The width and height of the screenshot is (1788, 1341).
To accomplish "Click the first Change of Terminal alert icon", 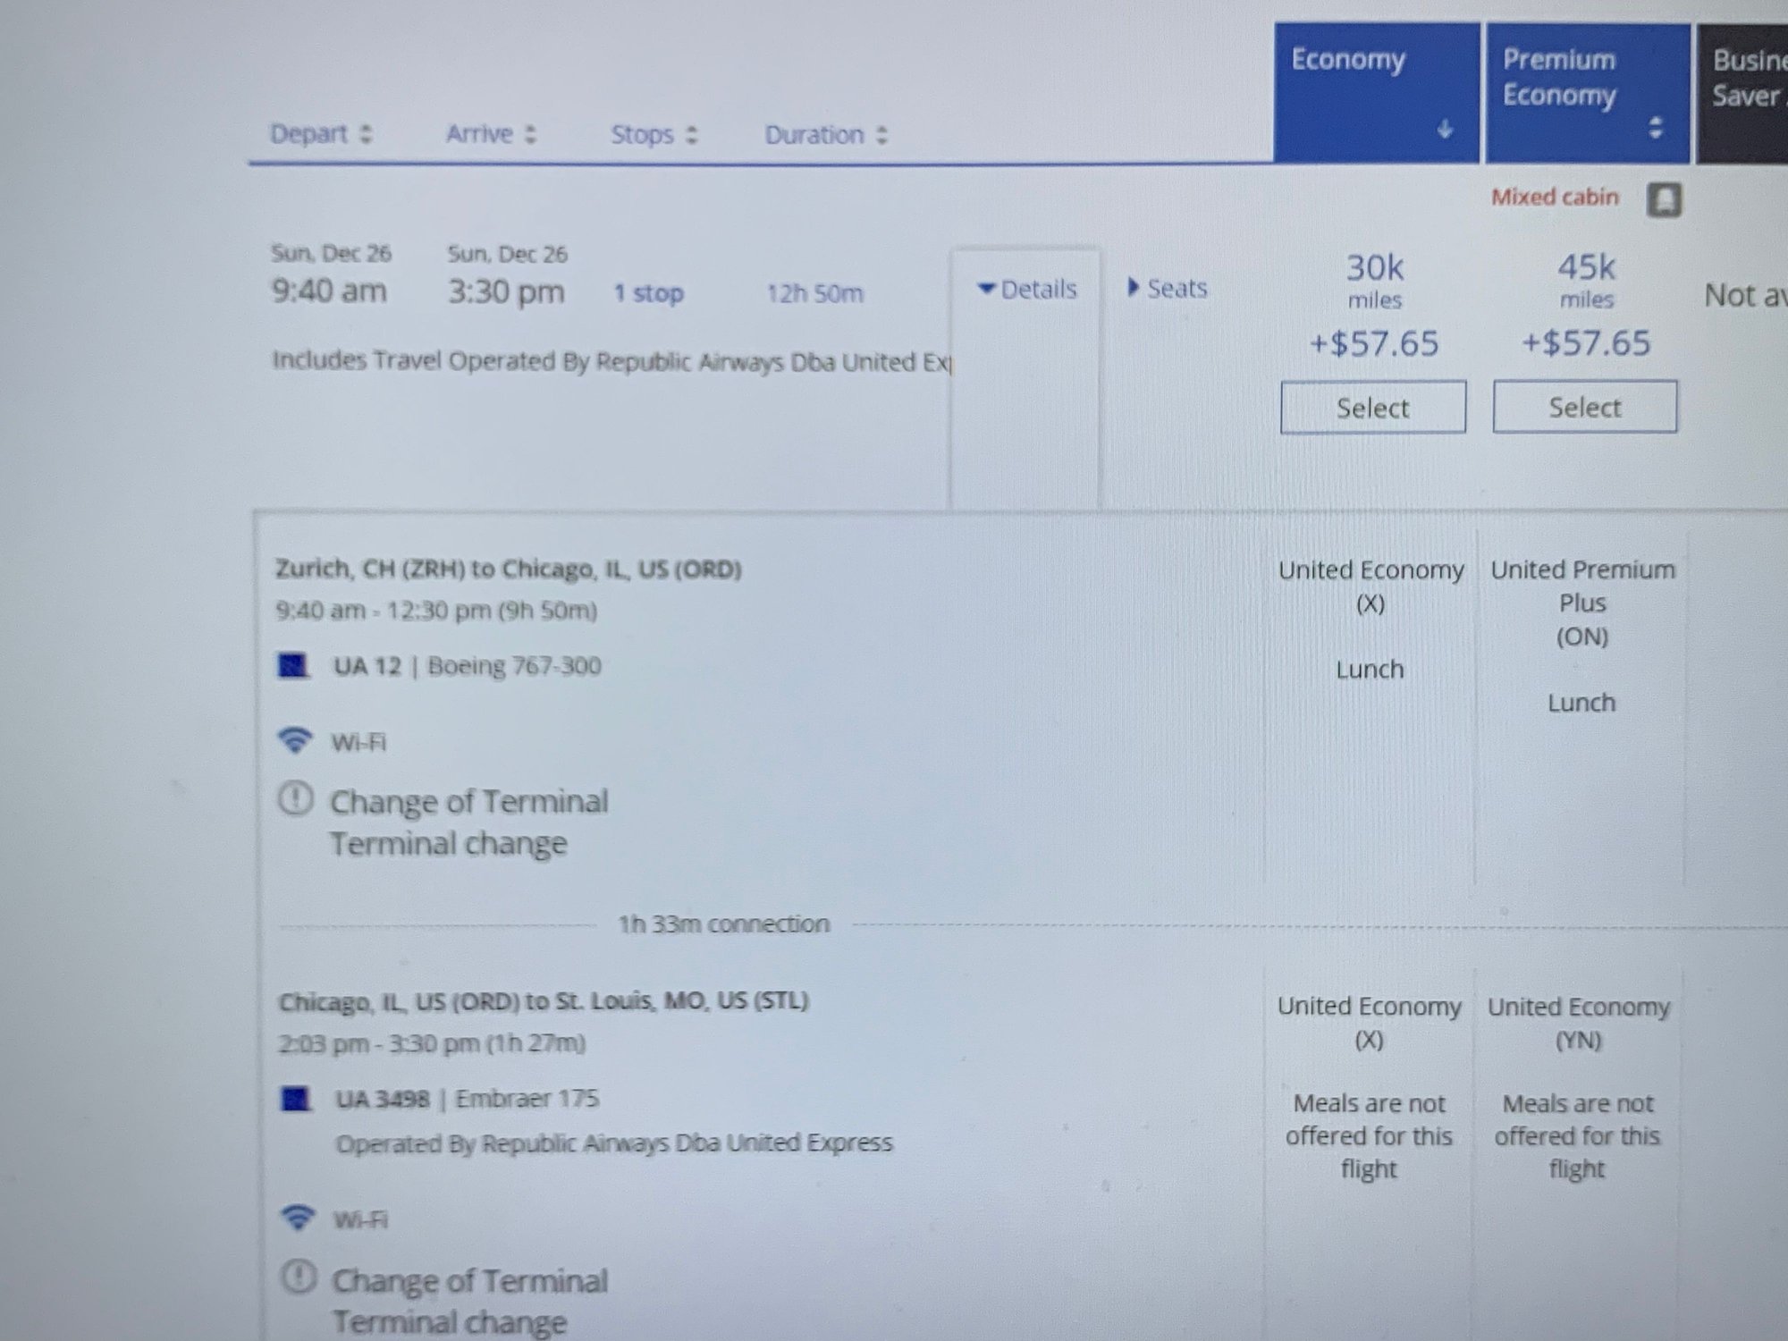I will pyautogui.click(x=296, y=798).
